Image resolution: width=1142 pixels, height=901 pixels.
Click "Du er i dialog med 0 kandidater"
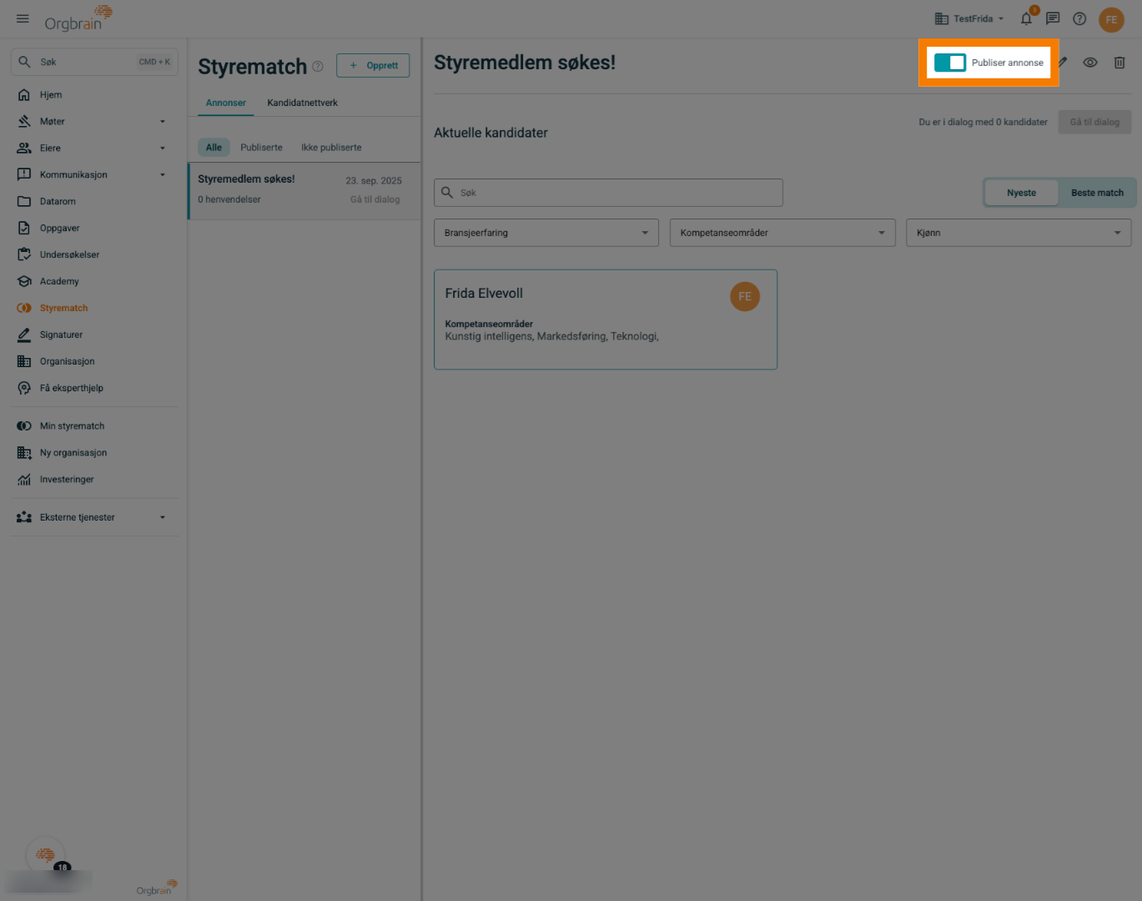coord(983,122)
